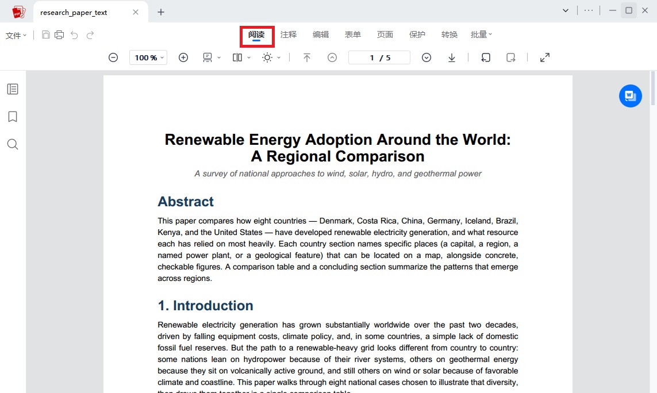Click the page fit mode icon
Image resolution: width=657 pixels, height=393 pixels.
point(208,57)
